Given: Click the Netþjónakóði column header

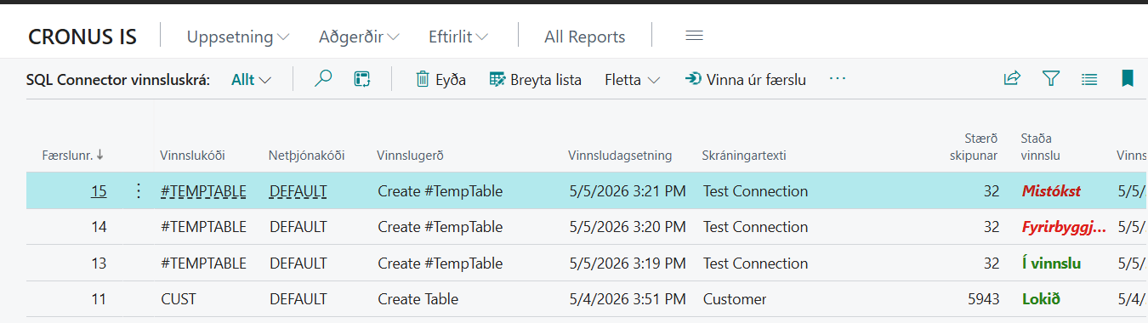Looking at the screenshot, I should coord(307,155).
